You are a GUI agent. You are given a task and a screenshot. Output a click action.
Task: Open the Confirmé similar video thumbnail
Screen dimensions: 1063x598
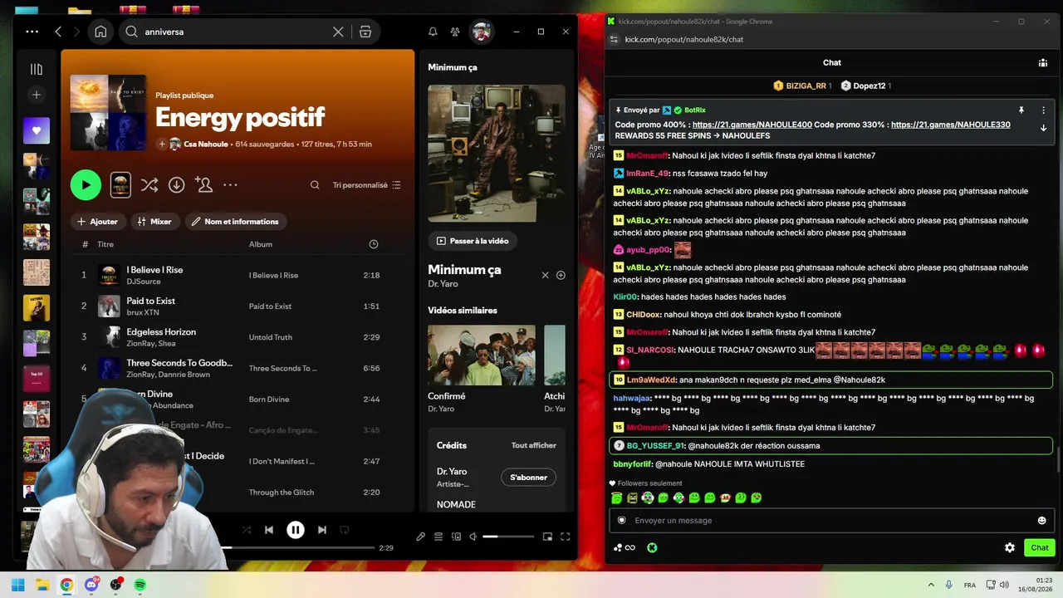click(x=482, y=355)
